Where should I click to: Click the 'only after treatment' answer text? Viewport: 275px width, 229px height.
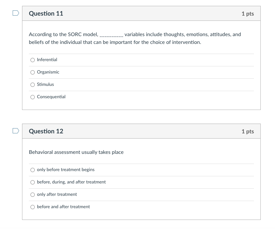[x=57, y=195]
